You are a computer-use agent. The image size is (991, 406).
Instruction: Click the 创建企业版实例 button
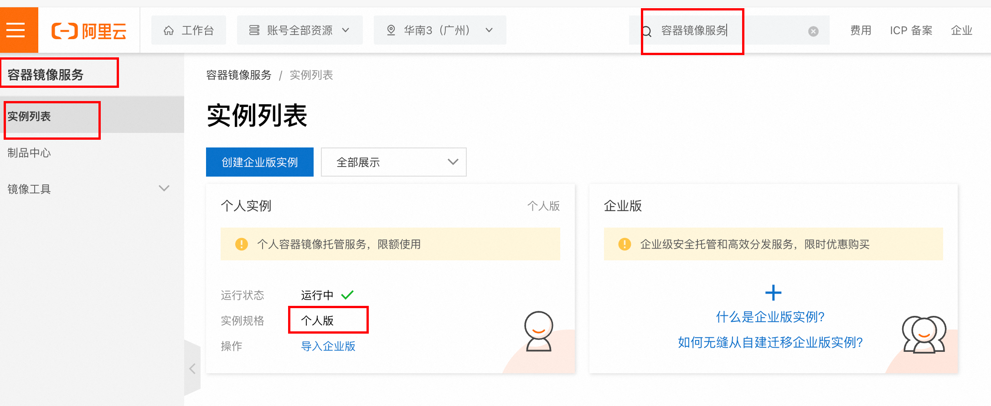click(260, 162)
